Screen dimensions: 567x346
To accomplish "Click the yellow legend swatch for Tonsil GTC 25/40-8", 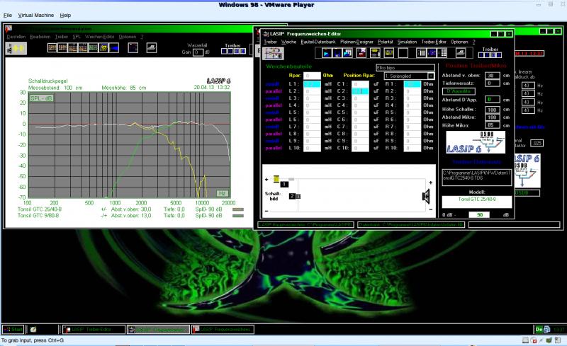I will 237,209.
